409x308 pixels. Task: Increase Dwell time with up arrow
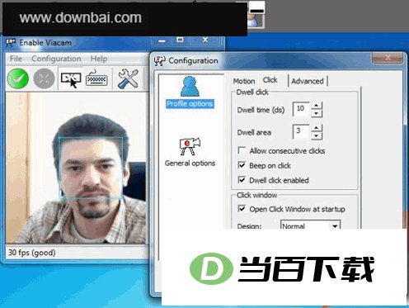317,106
